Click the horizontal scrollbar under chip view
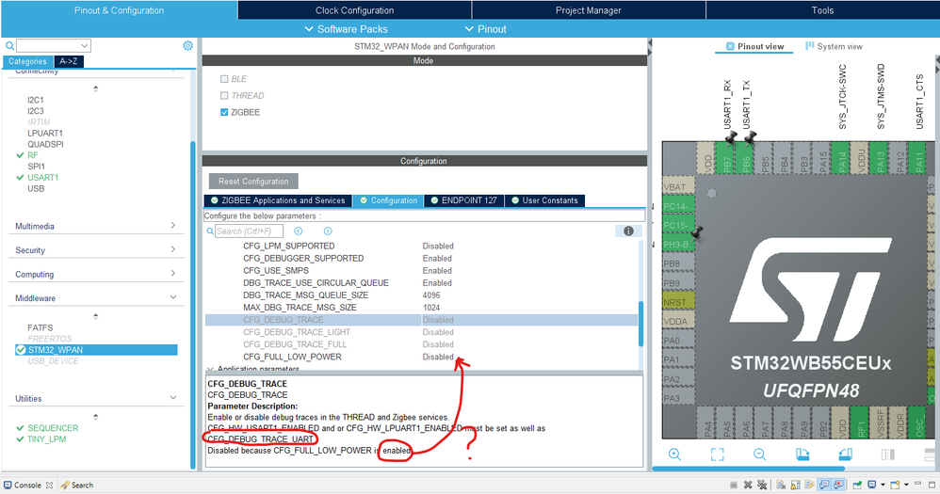The height and width of the screenshot is (494, 940). 748,469
